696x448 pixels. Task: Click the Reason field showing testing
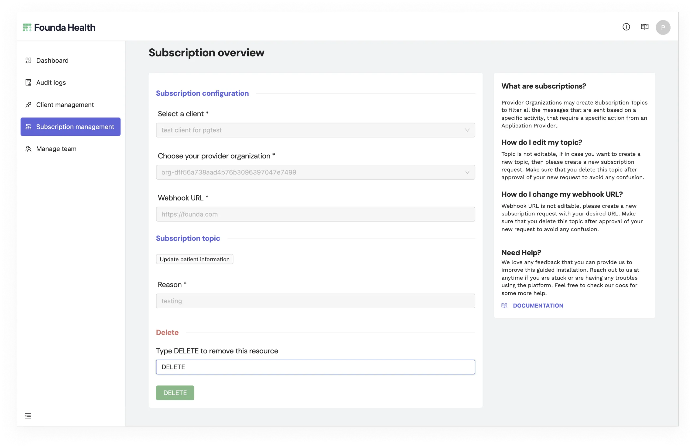[x=315, y=301]
